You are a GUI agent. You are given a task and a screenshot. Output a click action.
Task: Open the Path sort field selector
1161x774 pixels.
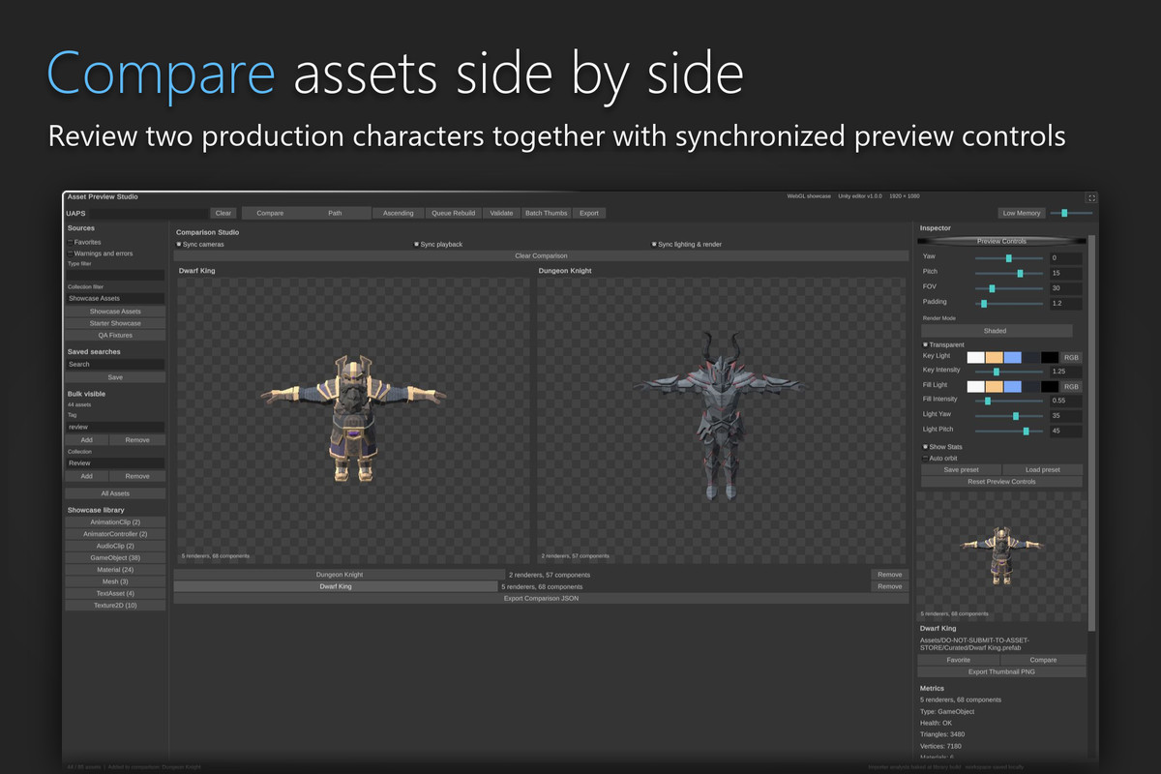click(335, 213)
